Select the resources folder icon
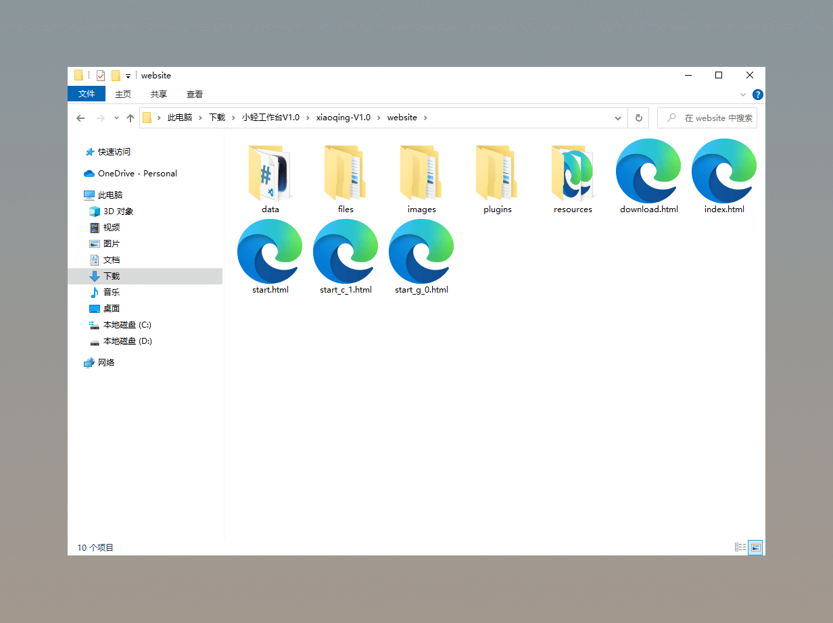Viewport: 833px width, 623px height. tap(573, 172)
